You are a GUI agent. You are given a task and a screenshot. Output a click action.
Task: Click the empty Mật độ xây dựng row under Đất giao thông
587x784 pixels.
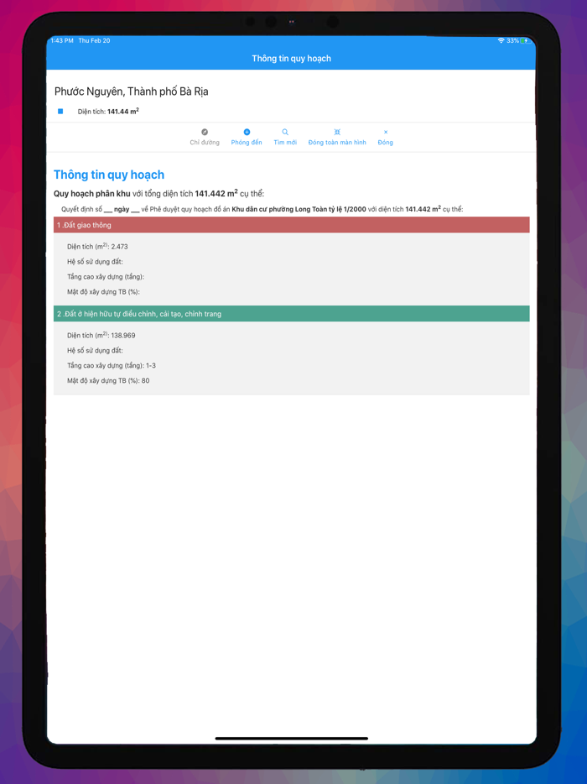pos(103,291)
